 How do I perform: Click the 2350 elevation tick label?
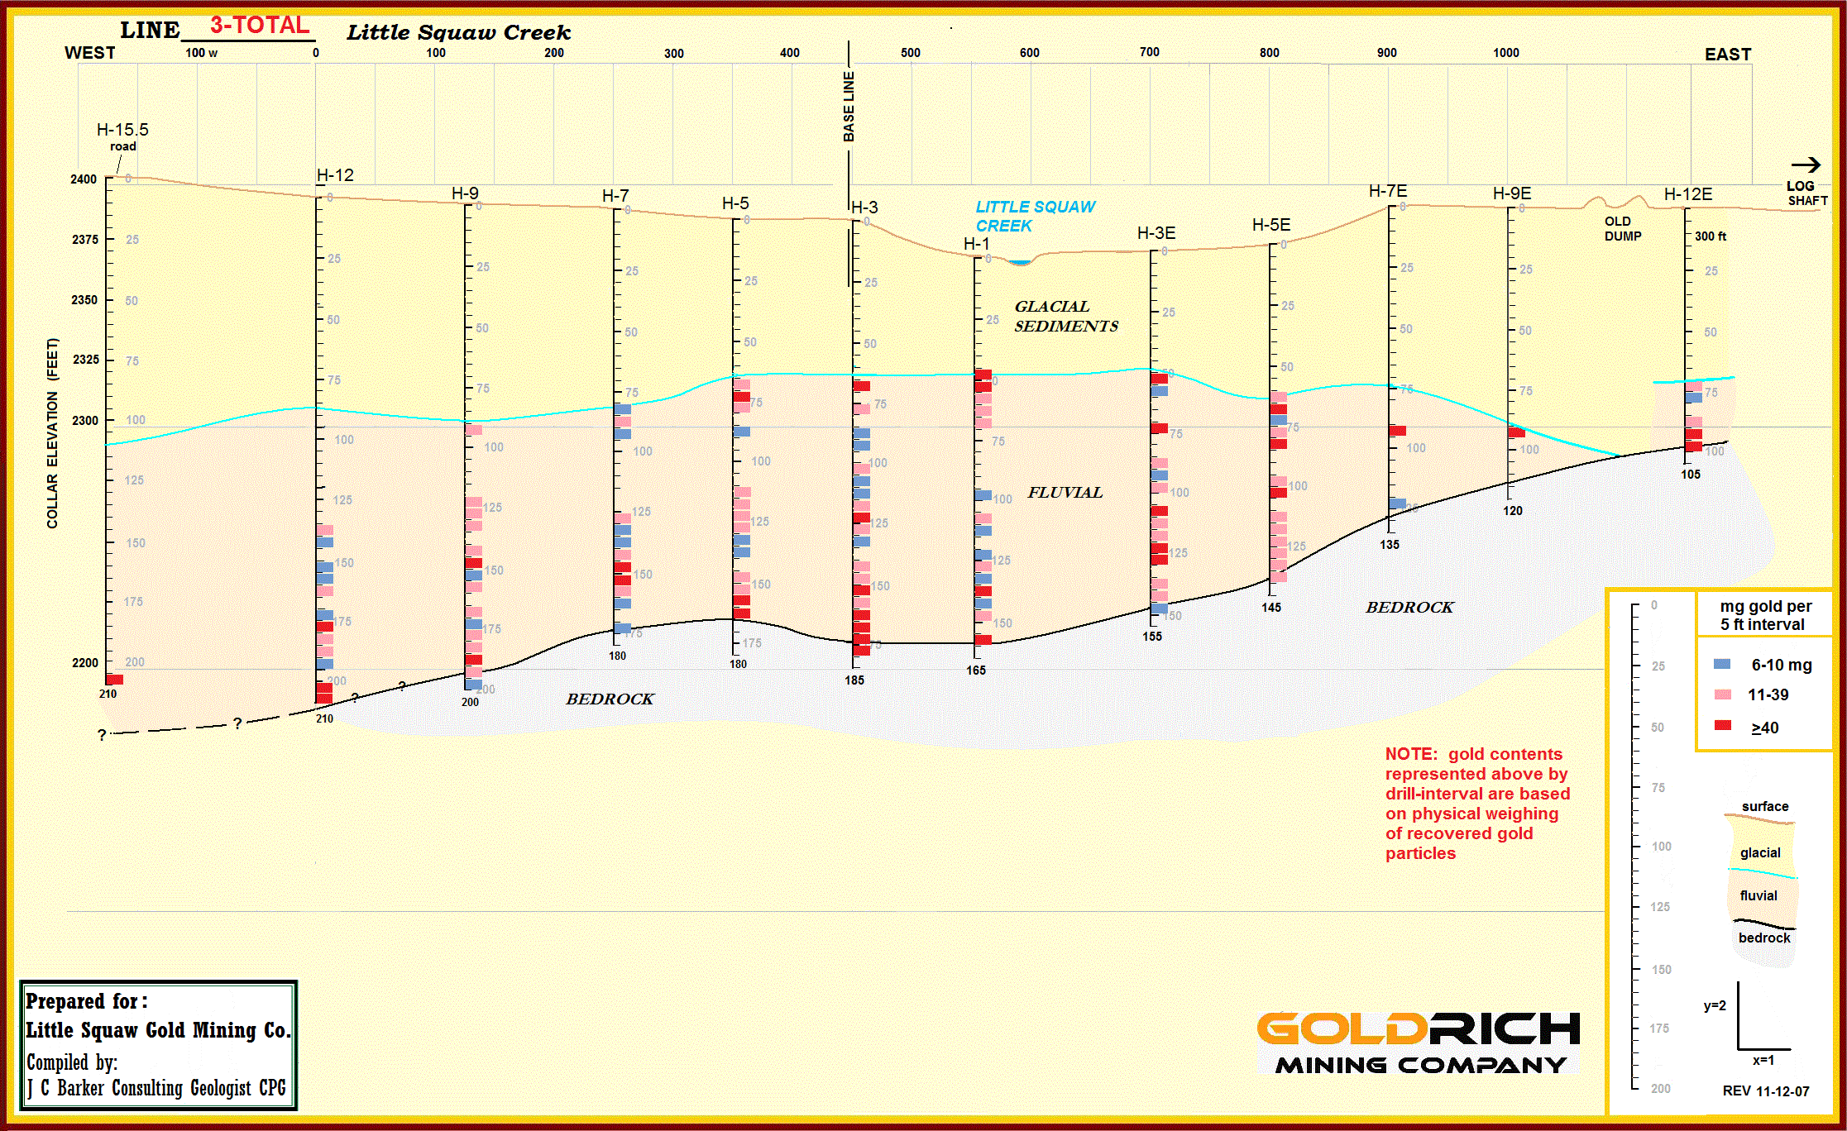[84, 299]
